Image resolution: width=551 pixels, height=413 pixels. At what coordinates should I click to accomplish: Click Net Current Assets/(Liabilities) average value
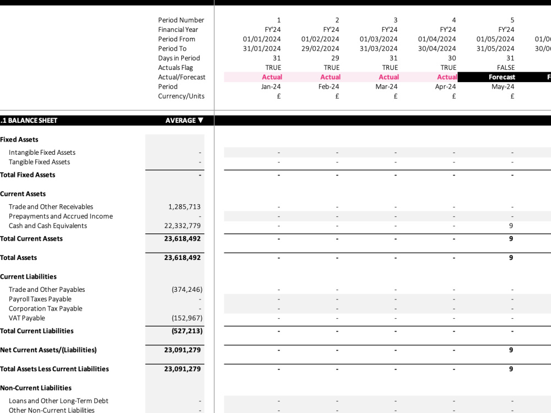[182, 350]
